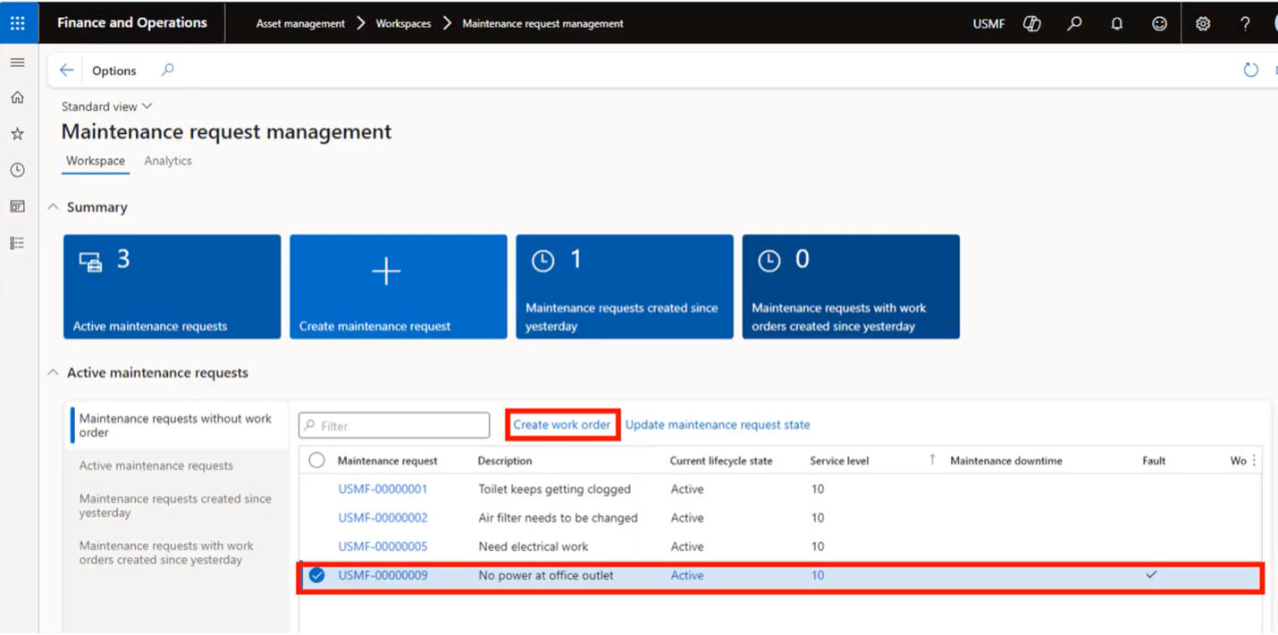
Task: Collapse the Summary section
Action: [54, 207]
